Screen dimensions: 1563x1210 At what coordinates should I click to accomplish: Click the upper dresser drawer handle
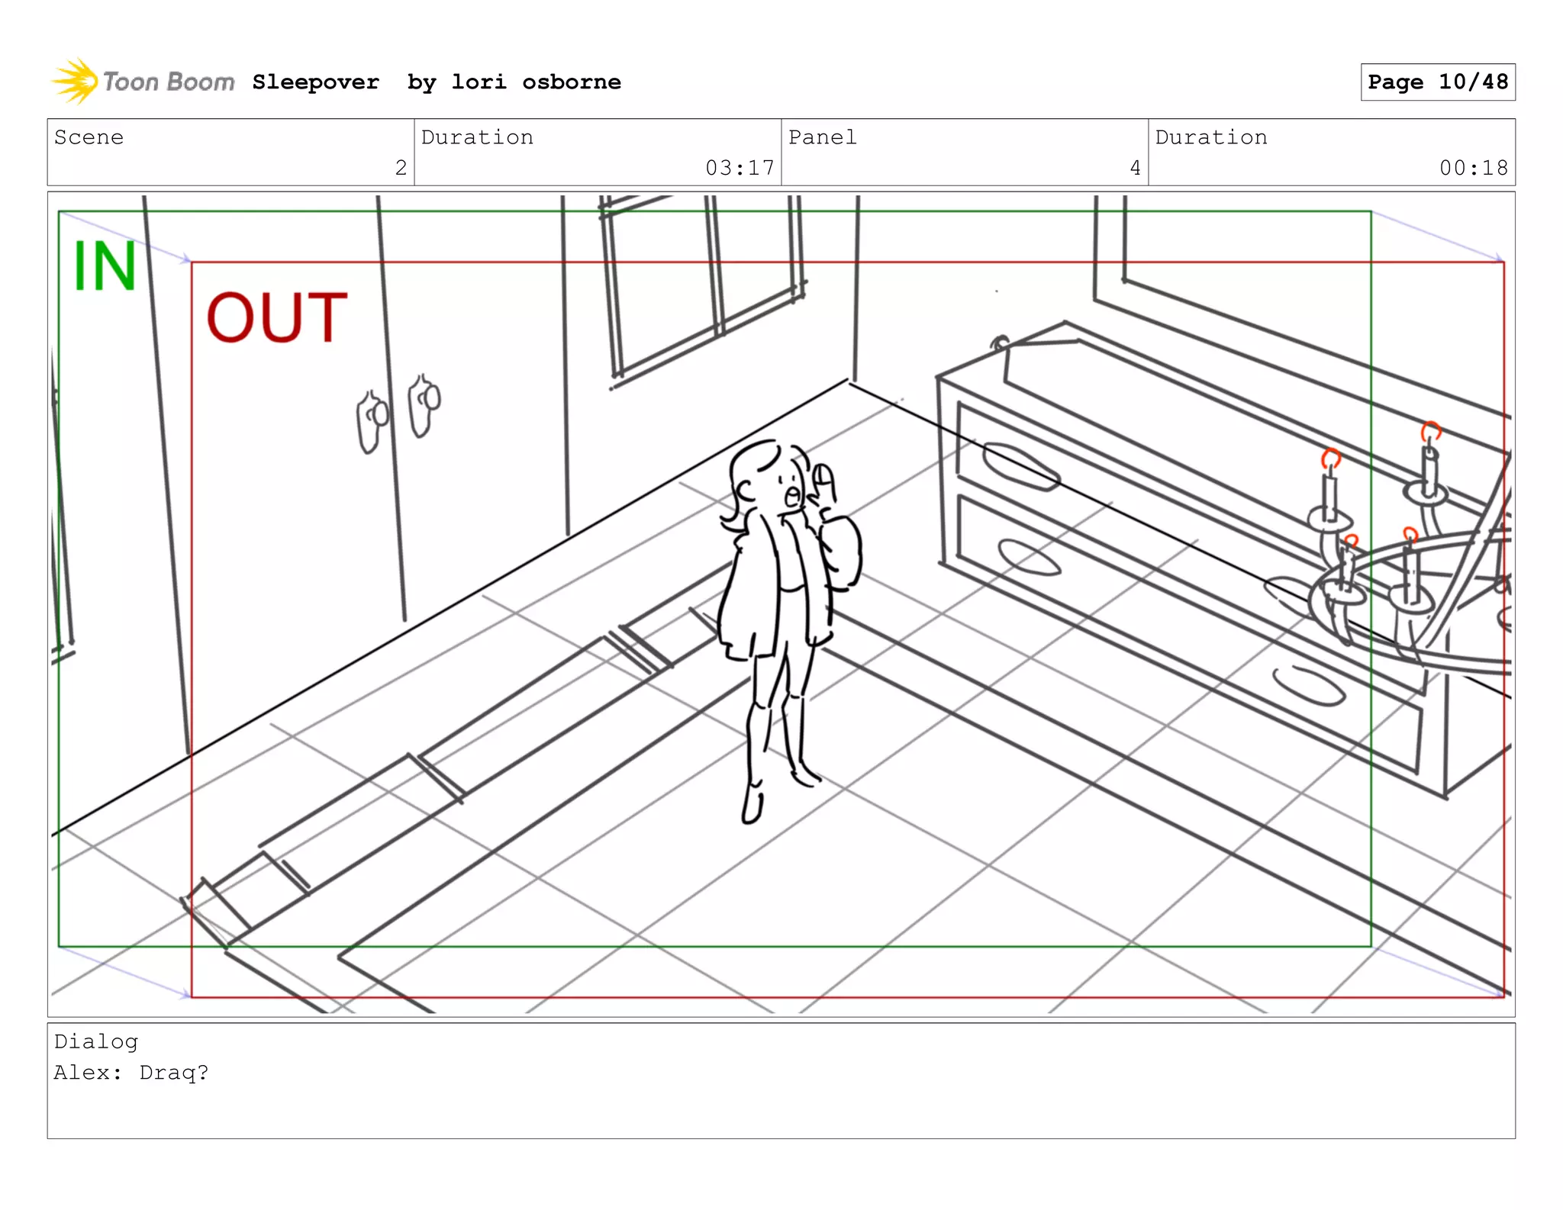[1021, 466]
